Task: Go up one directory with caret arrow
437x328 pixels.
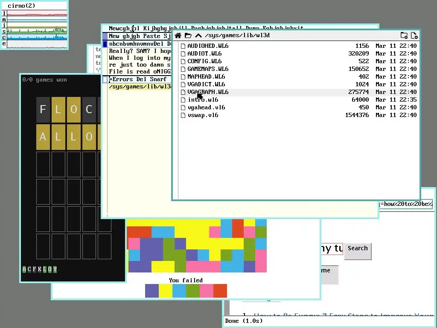Action: 198,35
